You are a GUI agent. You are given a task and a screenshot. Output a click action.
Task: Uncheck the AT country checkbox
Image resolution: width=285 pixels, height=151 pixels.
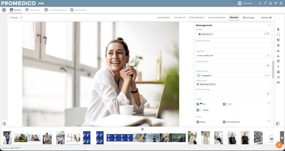point(224,104)
